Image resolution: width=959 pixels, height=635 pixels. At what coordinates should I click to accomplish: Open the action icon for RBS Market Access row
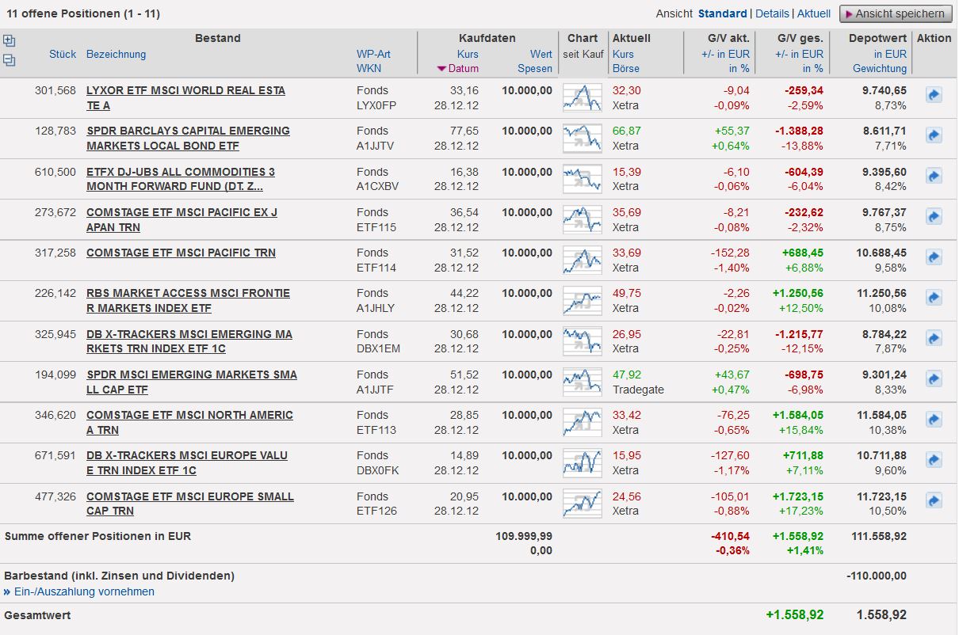pos(933,298)
